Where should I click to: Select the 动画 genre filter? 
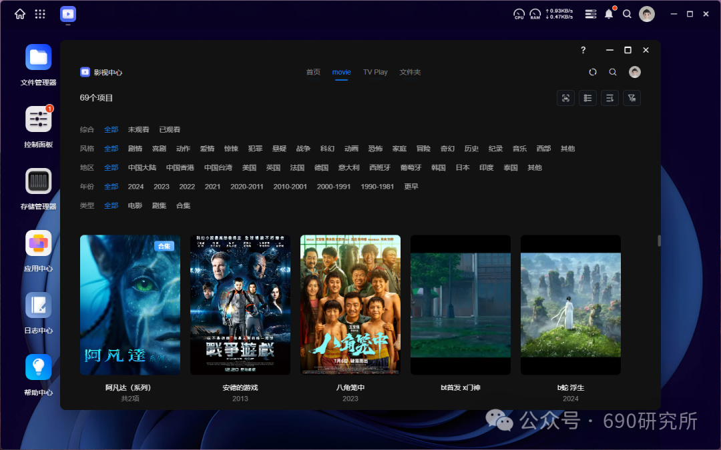click(x=351, y=148)
